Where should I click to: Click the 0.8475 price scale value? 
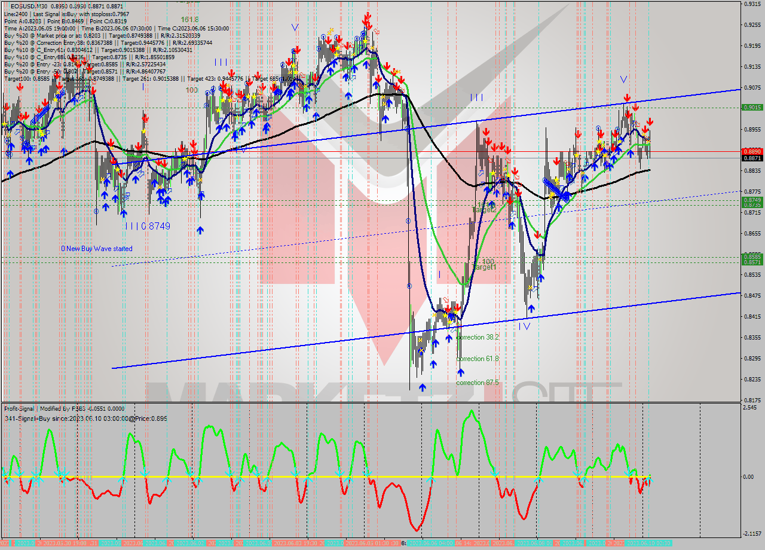[x=752, y=295]
